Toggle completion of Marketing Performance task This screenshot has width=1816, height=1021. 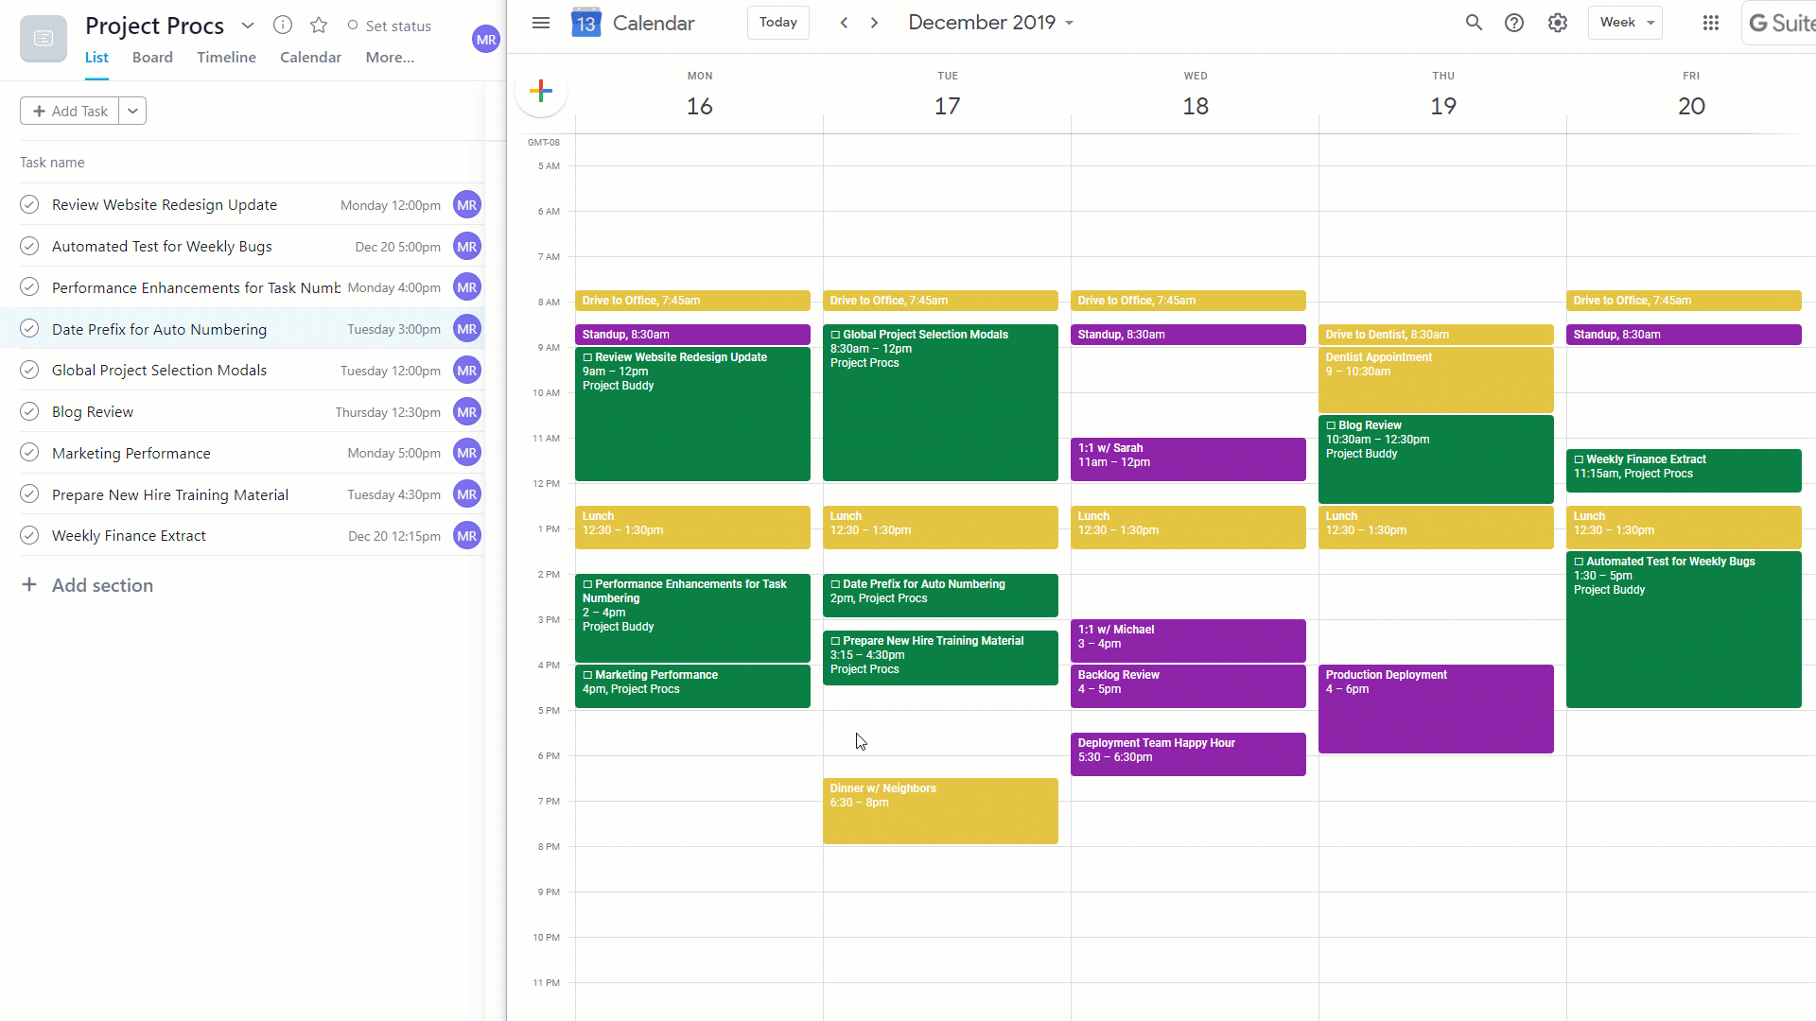(28, 452)
